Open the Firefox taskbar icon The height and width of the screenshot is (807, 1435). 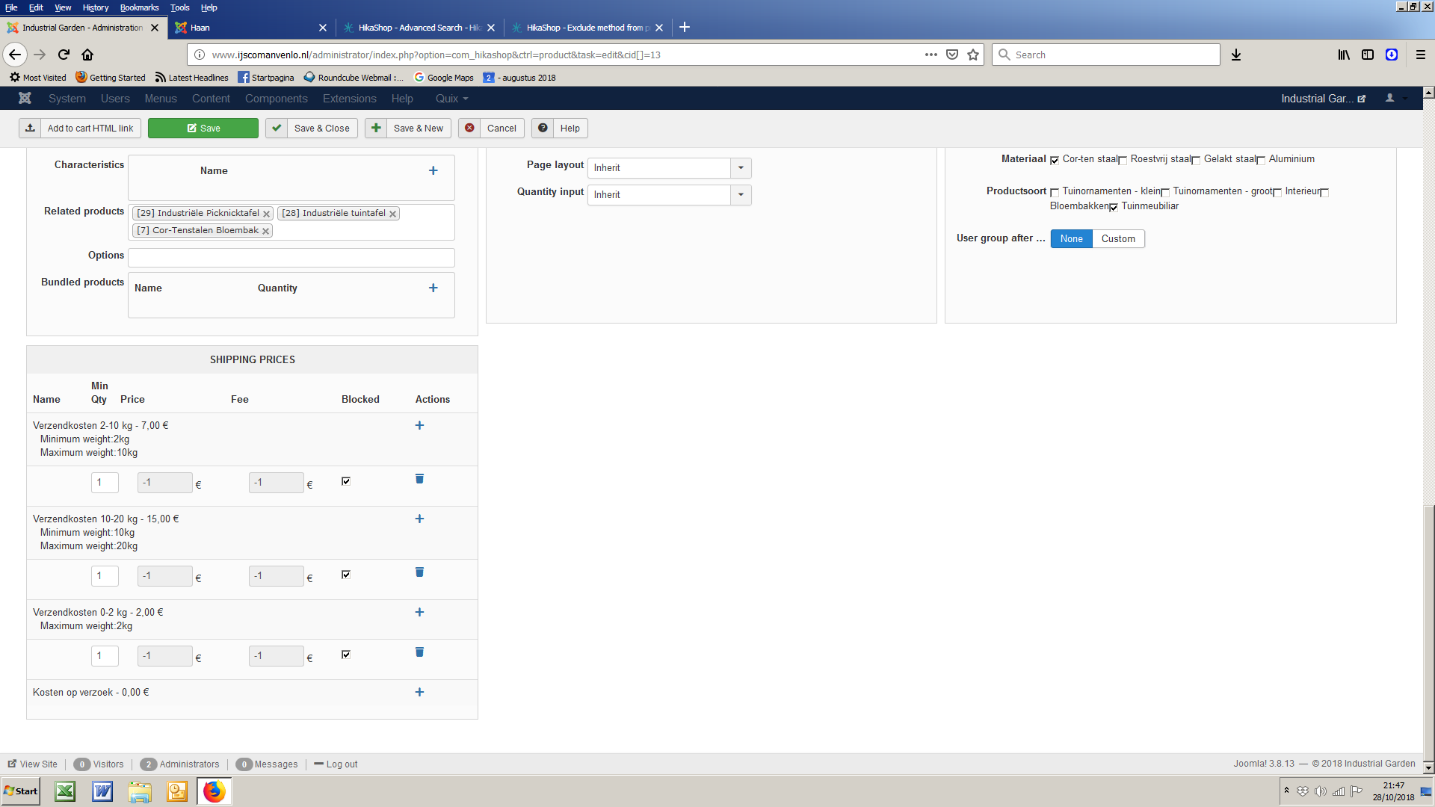(x=215, y=791)
